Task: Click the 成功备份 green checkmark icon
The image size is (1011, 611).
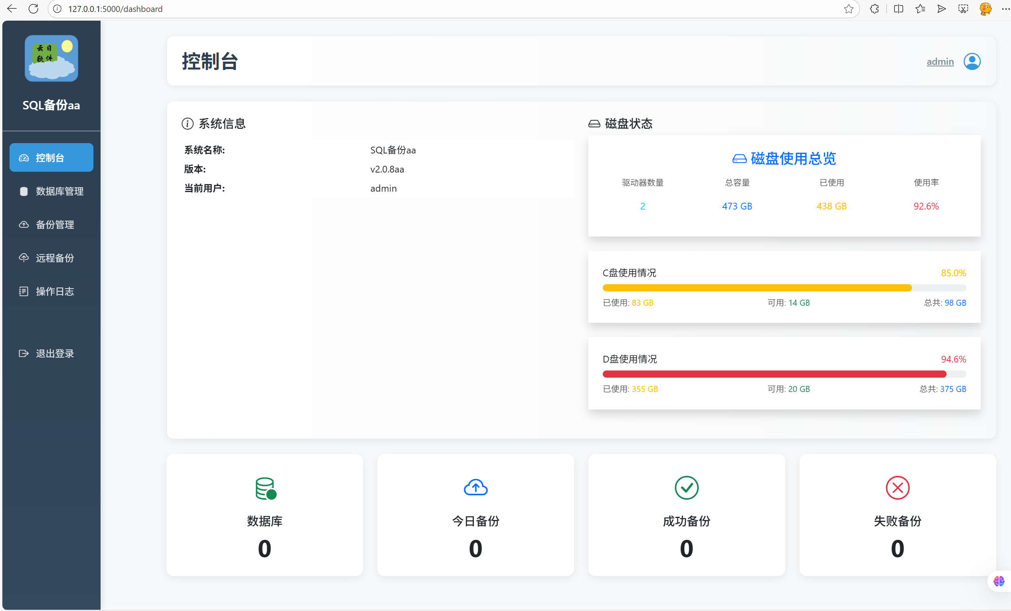Action: (x=687, y=488)
